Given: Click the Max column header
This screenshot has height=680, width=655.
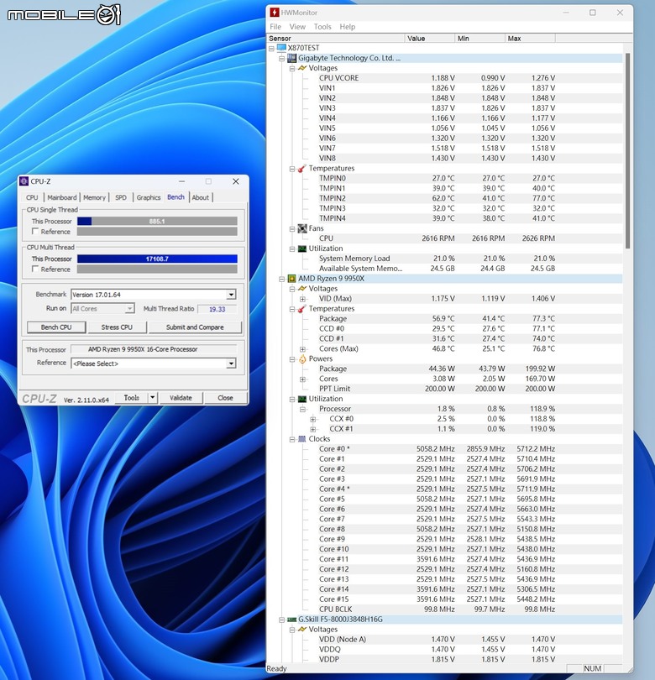Looking at the screenshot, I should (530, 38).
